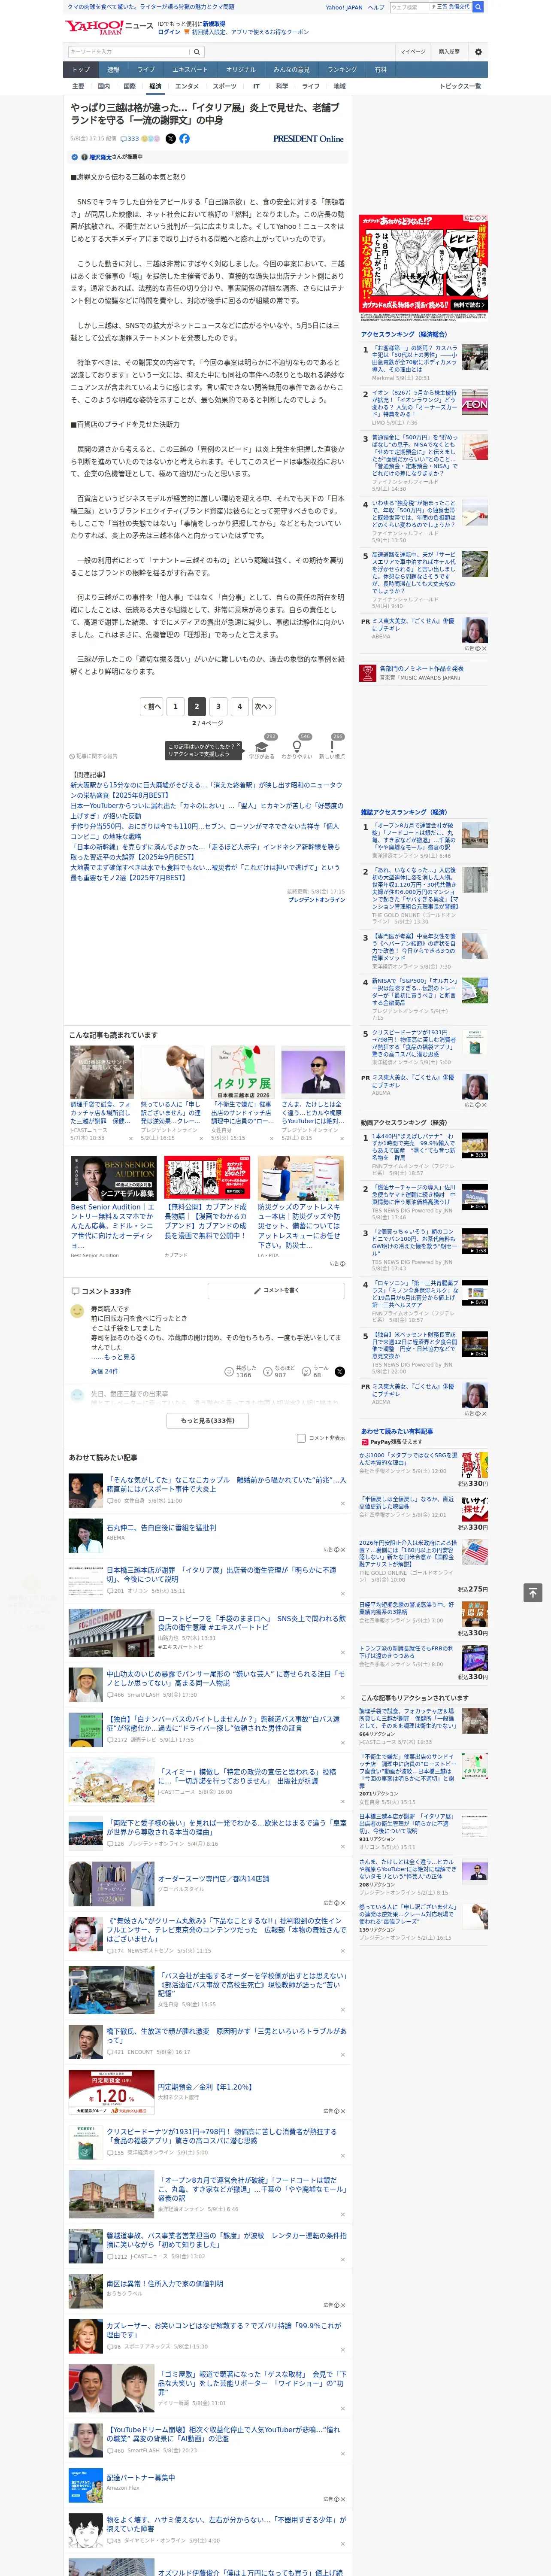
Task: Open the オリジナル navigation tab
Action: click(241, 70)
